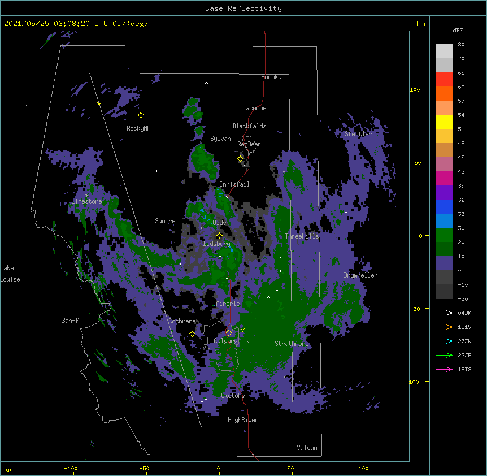487x476 pixels.
Task: Click the yellow V marker east of Calgary
Action: coord(242,330)
